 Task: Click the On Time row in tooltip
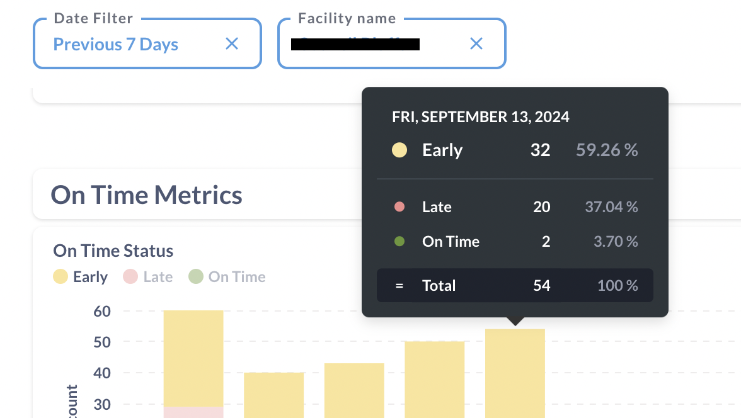tap(514, 242)
